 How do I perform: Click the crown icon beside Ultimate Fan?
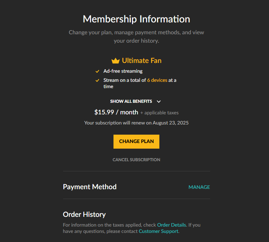(116, 61)
